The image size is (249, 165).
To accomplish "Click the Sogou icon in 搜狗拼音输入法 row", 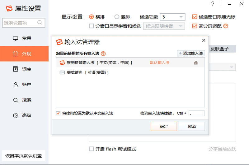I will [x=62, y=63].
